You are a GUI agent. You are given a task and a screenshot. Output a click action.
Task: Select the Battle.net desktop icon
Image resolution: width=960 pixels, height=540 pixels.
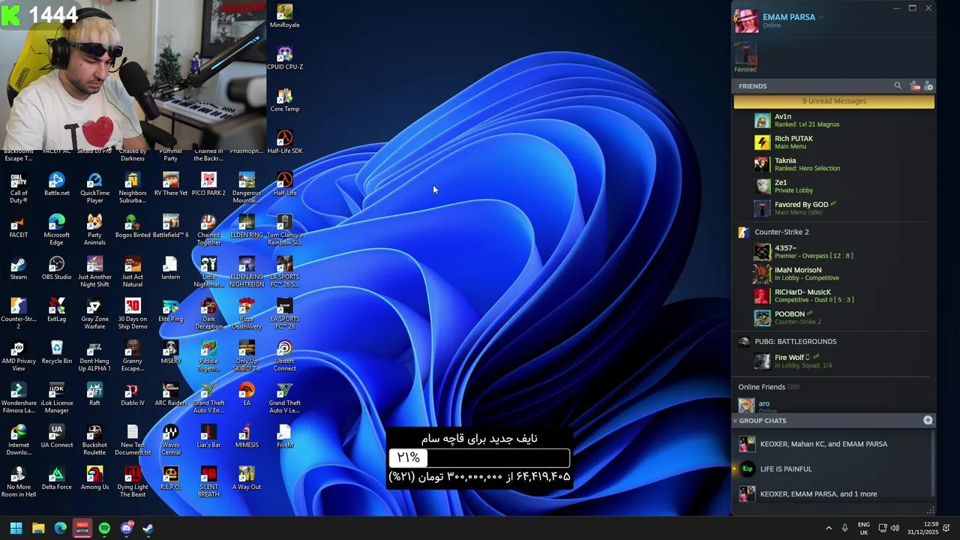(56, 184)
